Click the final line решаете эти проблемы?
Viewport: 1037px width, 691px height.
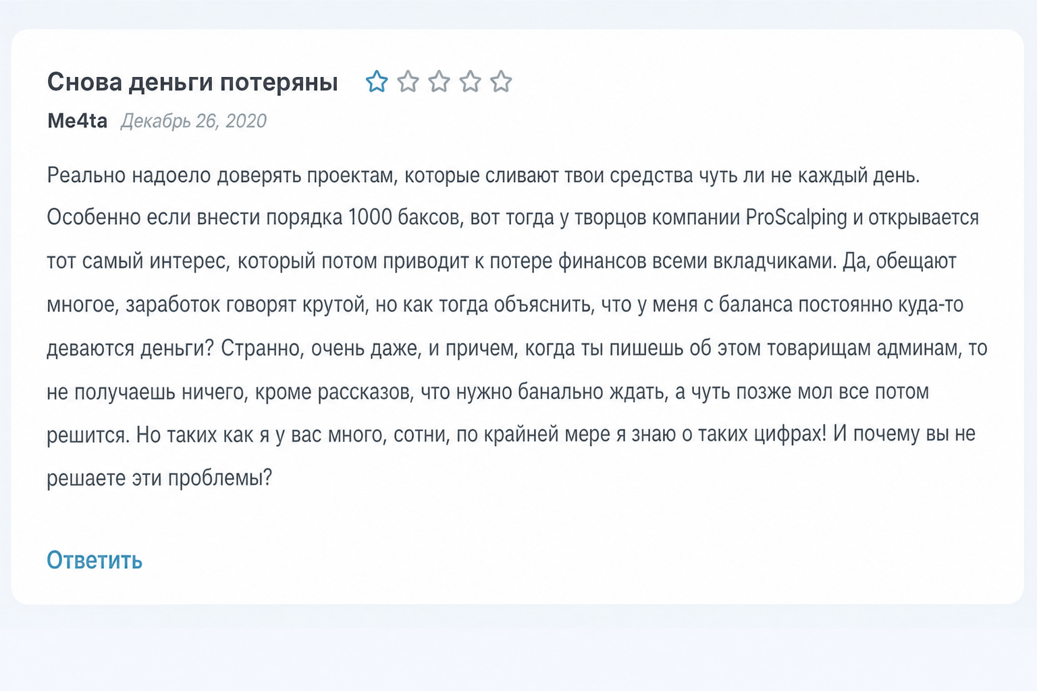click(x=159, y=478)
